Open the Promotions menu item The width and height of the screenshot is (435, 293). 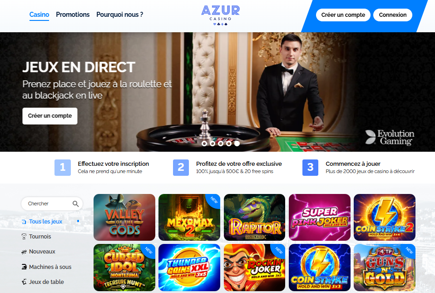[x=73, y=15]
